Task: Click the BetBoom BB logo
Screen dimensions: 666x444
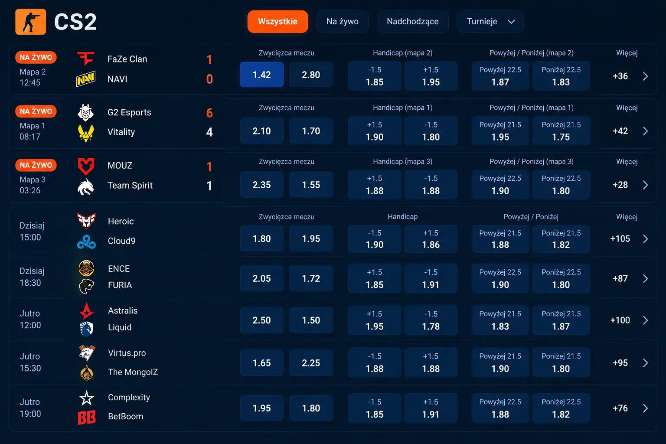Action: [87, 418]
